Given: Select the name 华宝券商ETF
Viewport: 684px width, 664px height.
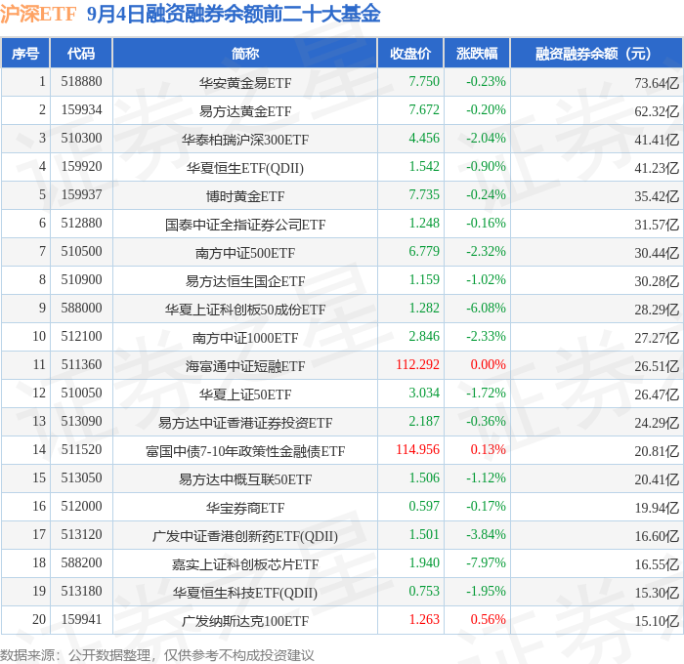Looking at the screenshot, I should pos(245,508).
